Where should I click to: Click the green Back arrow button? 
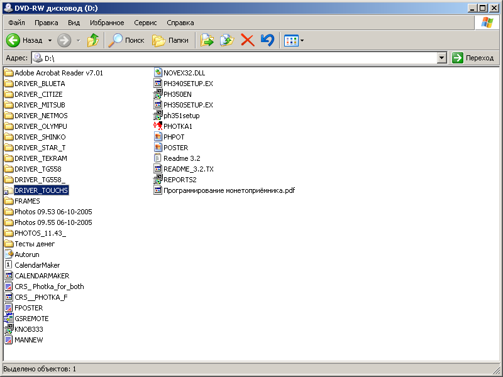click(x=13, y=40)
